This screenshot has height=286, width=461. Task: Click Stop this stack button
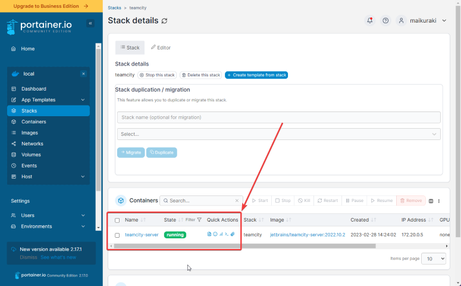[x=157, y=75]
